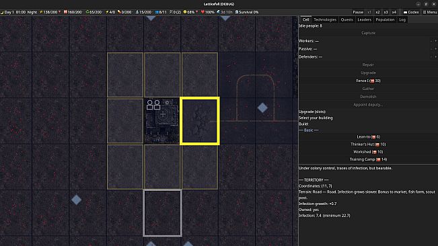The height and width of the screenshot is (246, 438).
Task: Click the 8/11 population indicator
Action: tap(161, 12)
